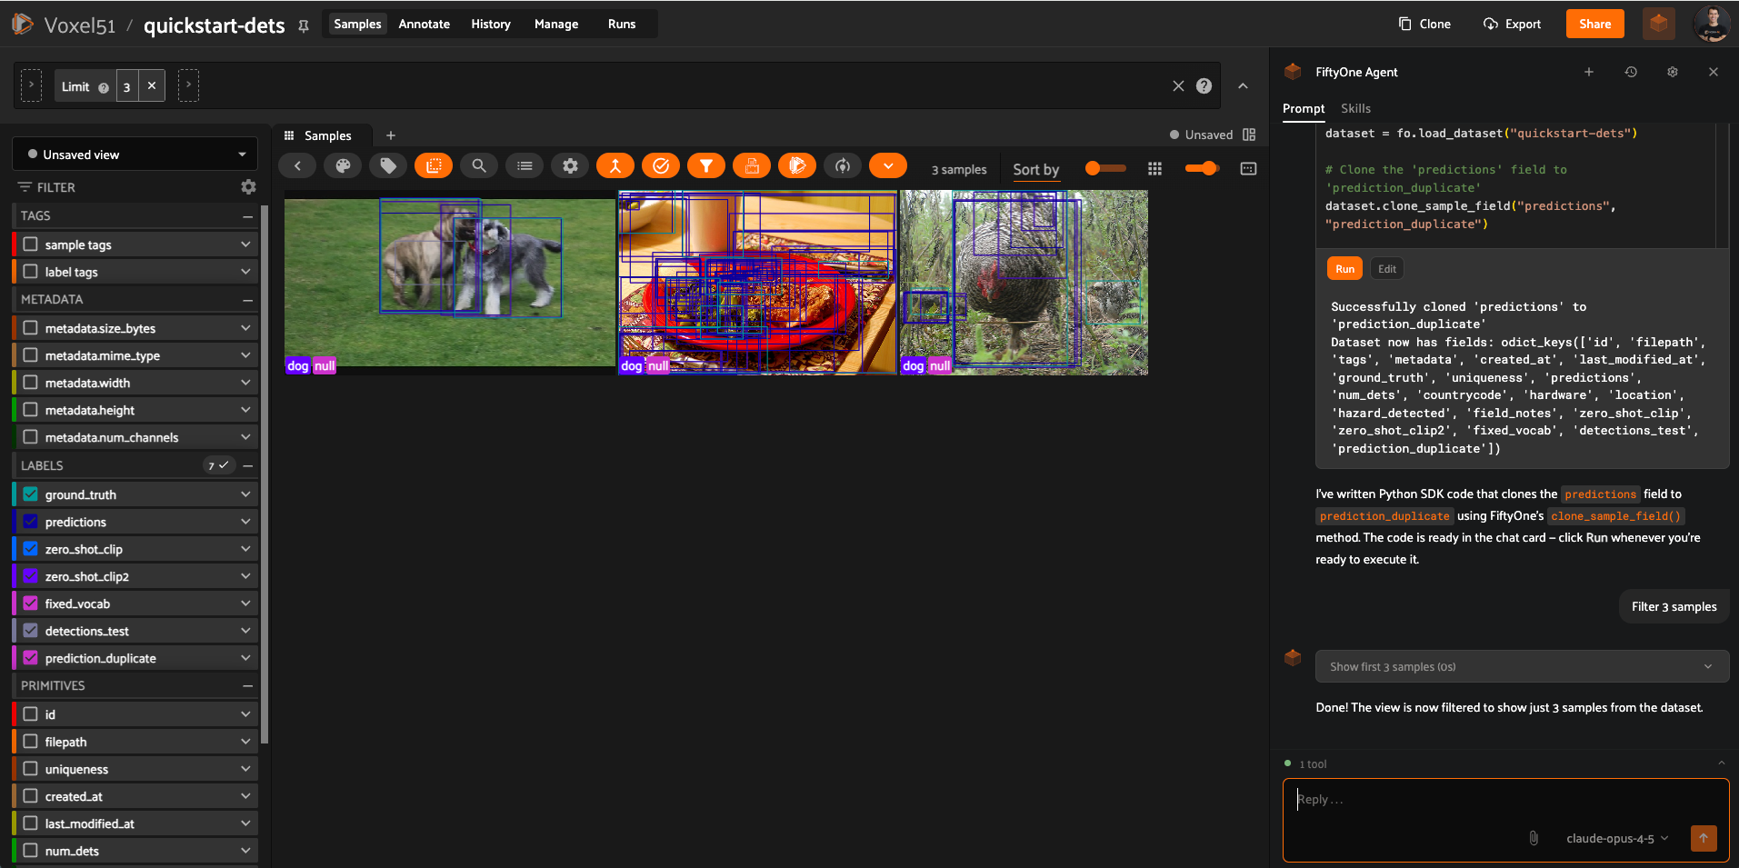Image resolution: width=1739 pixels, height=868 pixels.
Task: Open the Unsaved view dropdown
Action: 135,155
